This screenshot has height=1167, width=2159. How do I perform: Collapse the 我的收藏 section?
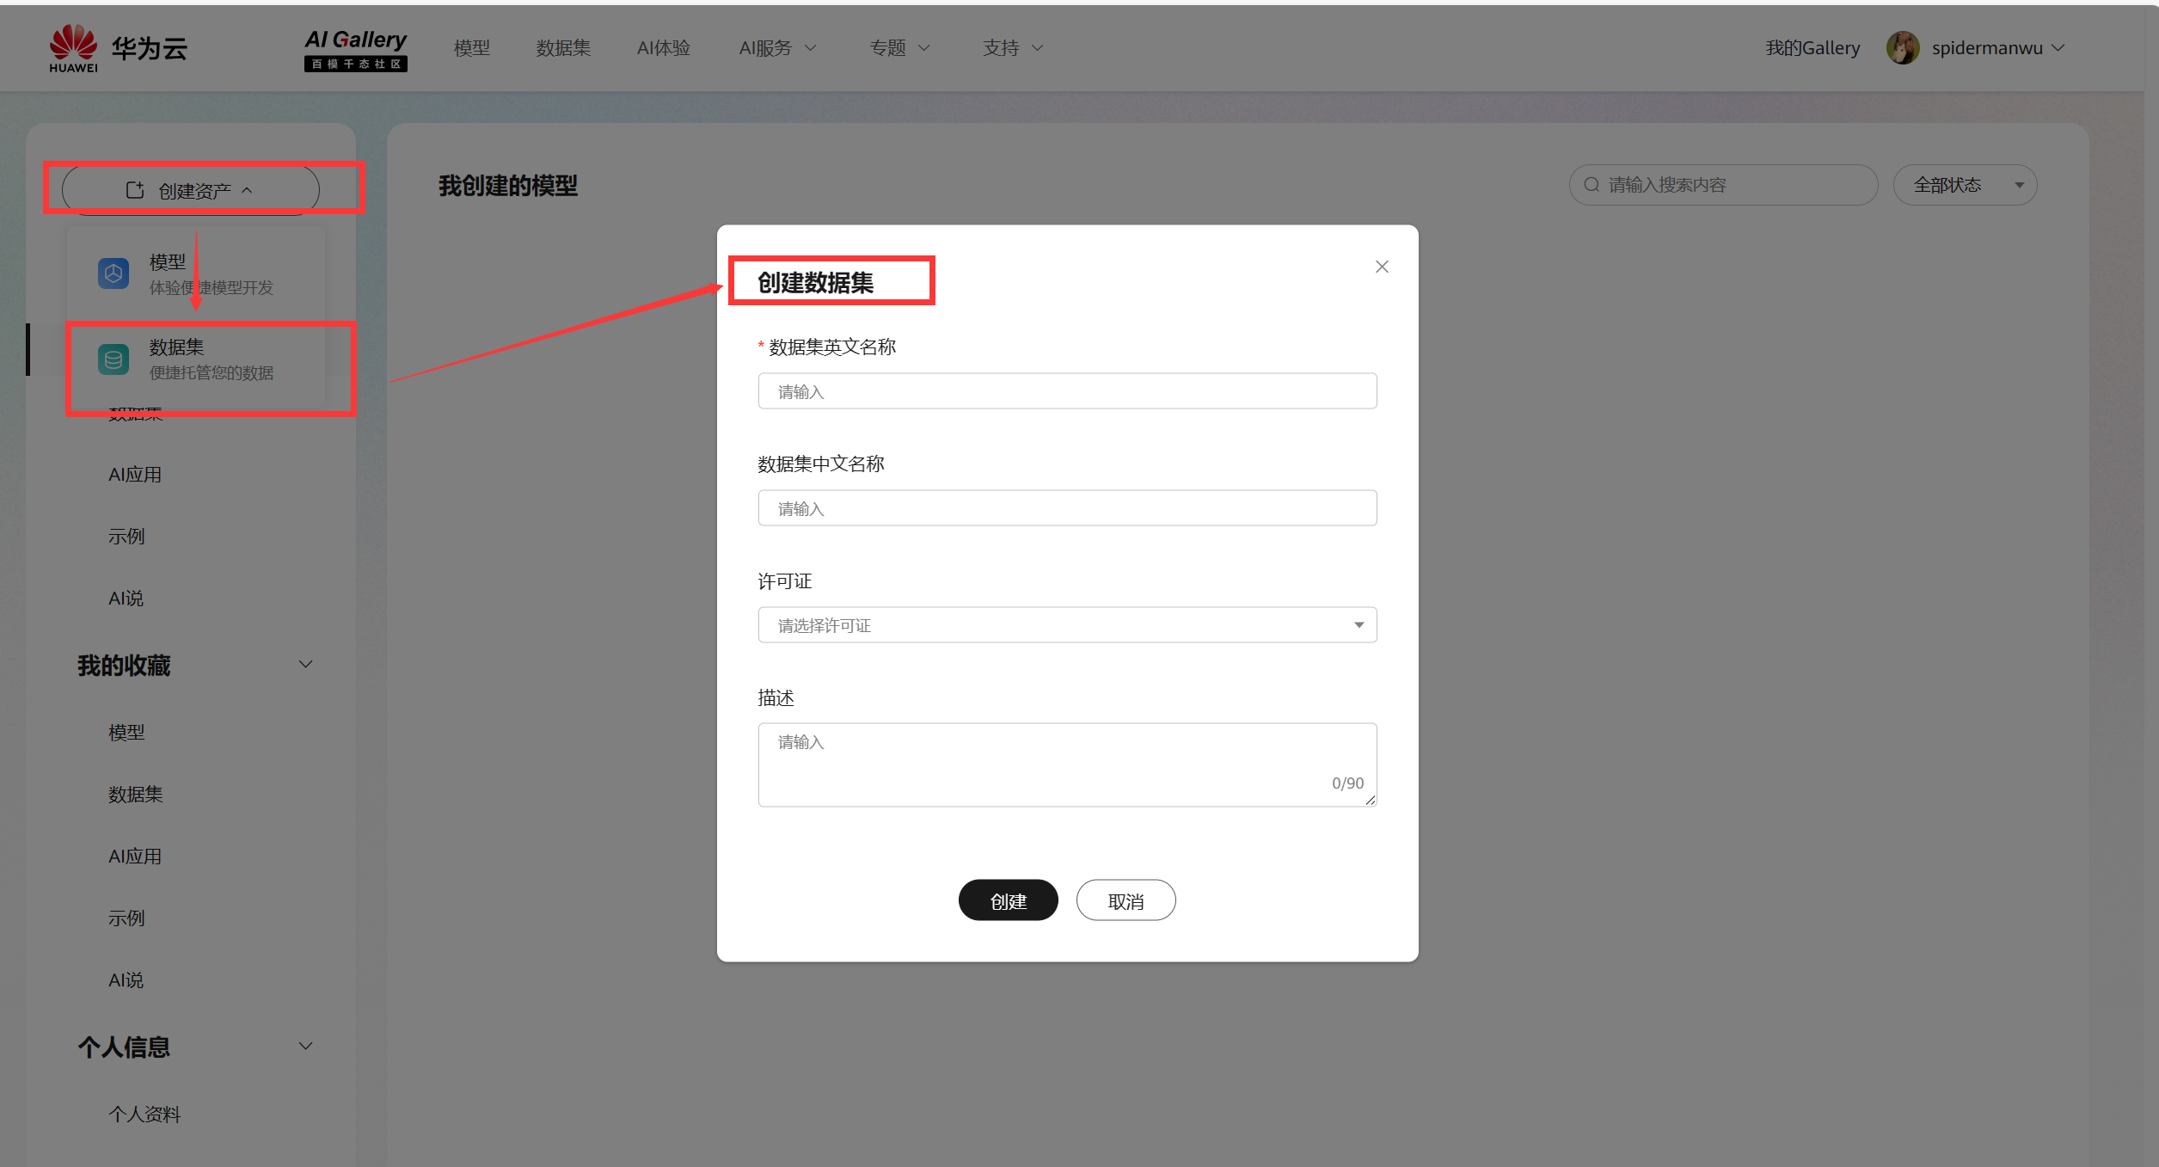(x=305, y=665)
